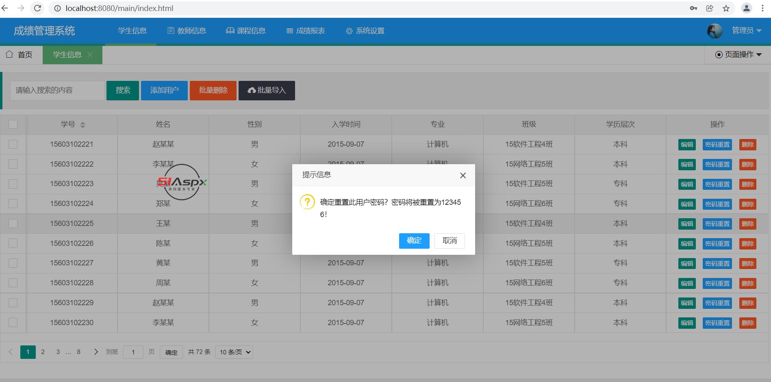Click 密码重置 for student 15603102227
This screenshot has height=382, width=771.
pos(717,263)
